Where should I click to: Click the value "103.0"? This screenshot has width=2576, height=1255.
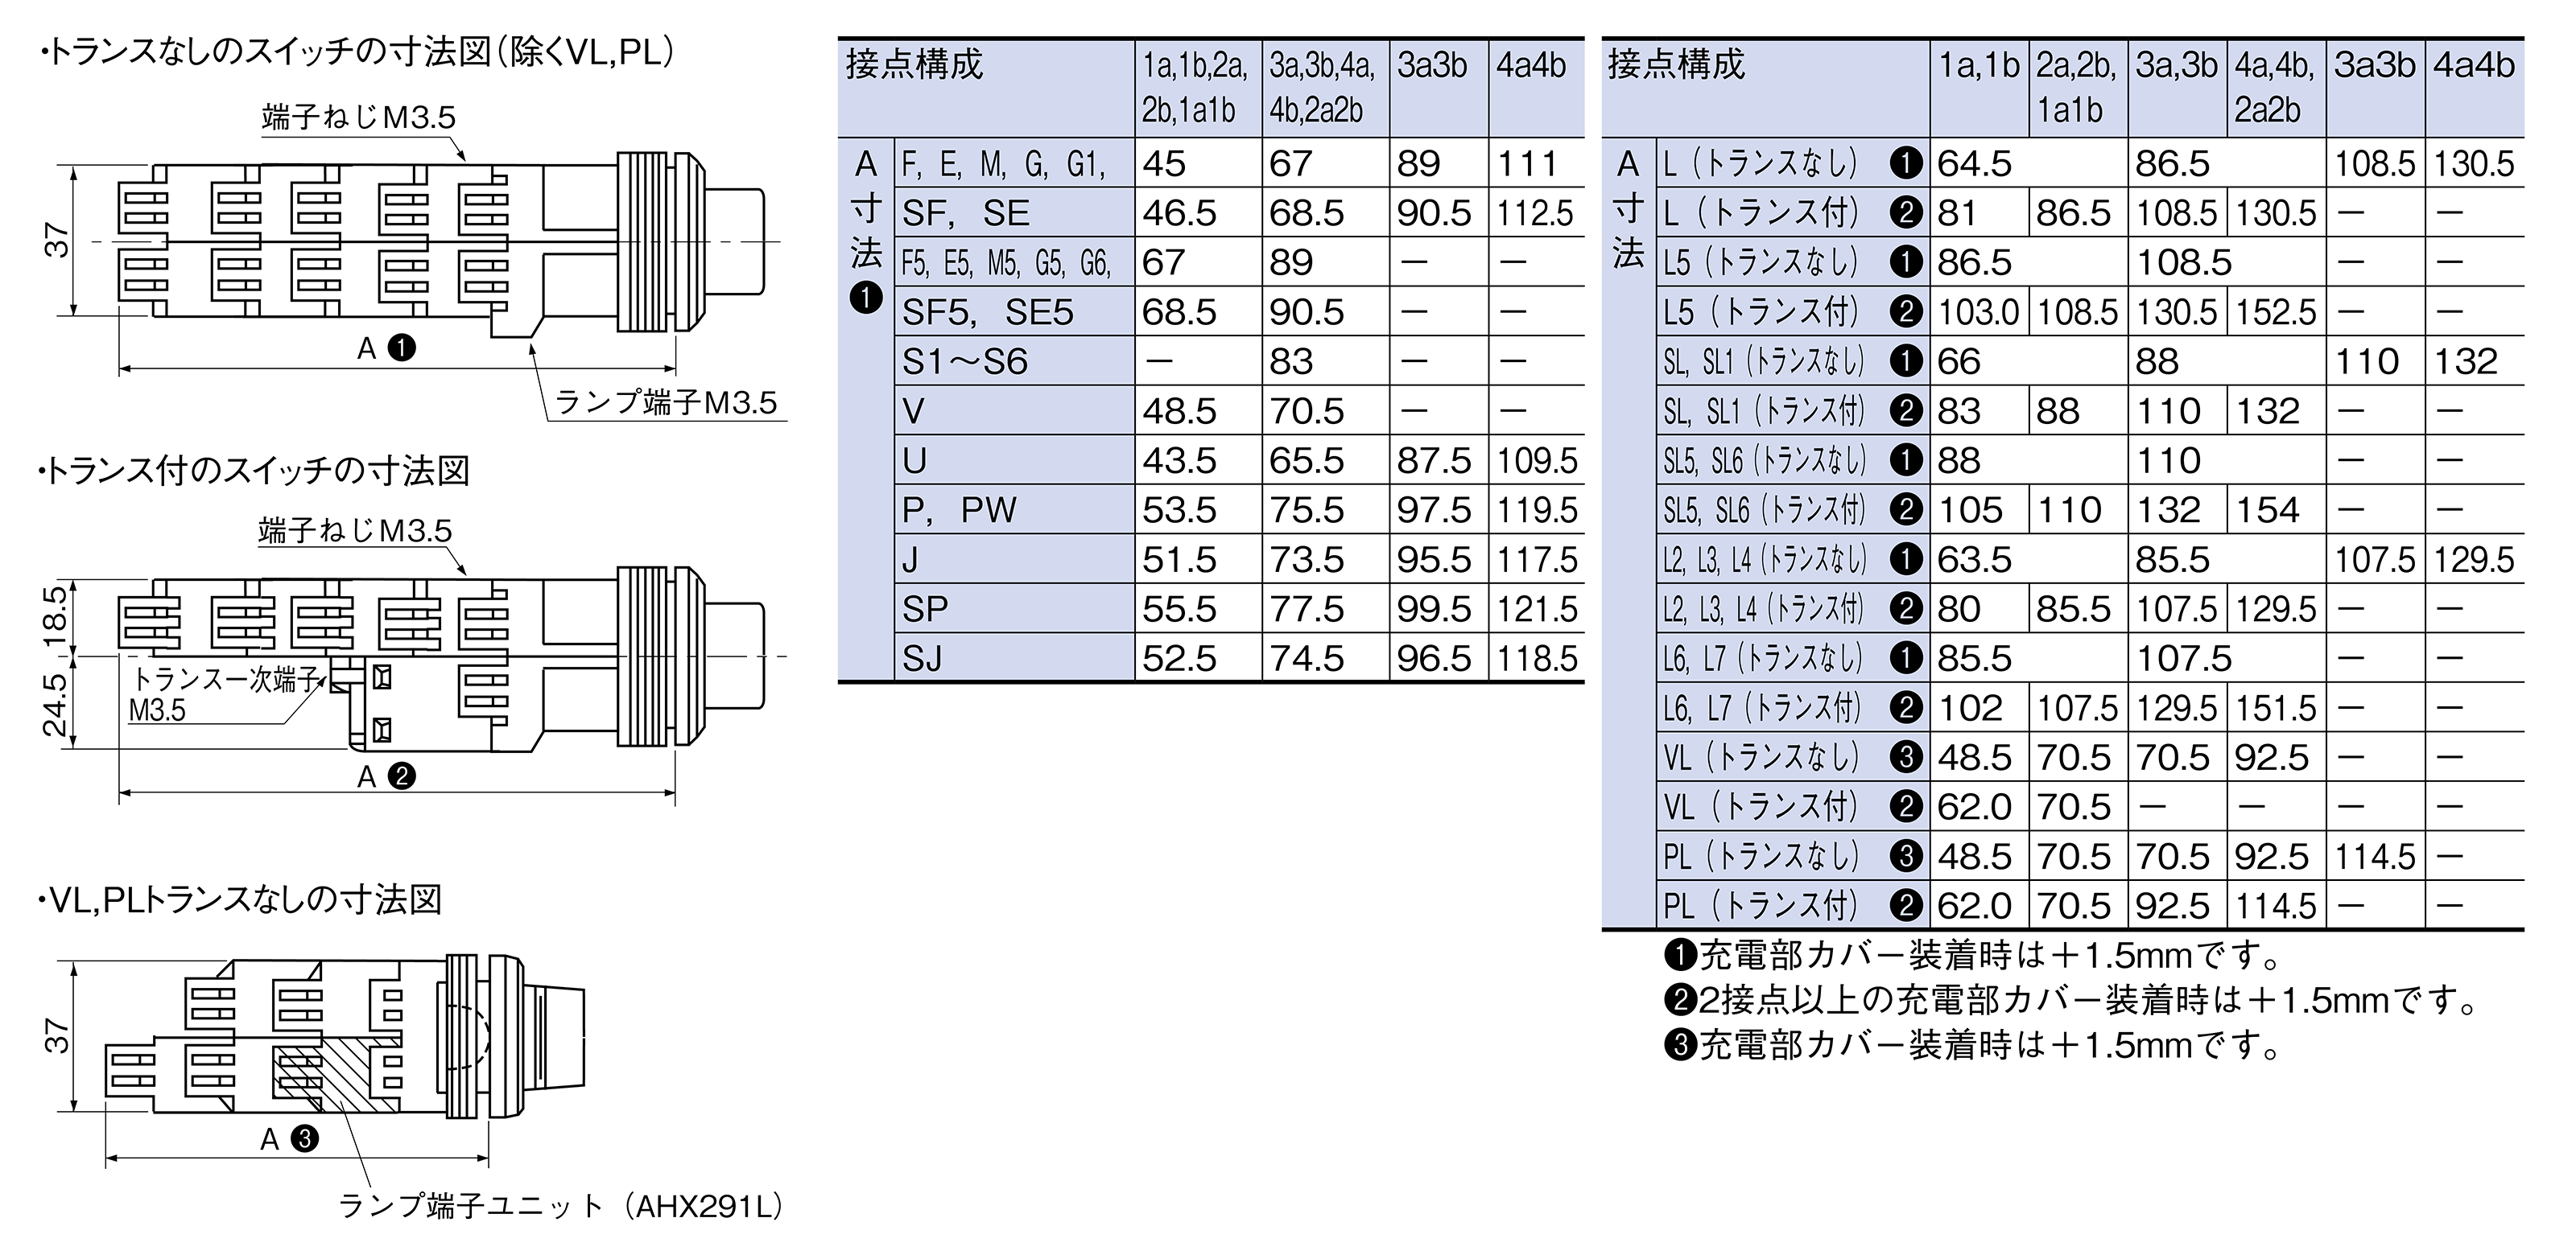[1978, 312]
